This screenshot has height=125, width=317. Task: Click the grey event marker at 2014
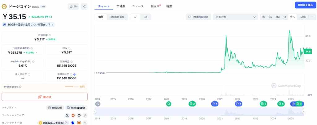click(x=98, y=104)
